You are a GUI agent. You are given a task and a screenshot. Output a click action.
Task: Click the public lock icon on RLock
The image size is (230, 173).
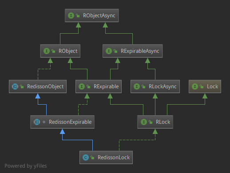tap(151, 122)
